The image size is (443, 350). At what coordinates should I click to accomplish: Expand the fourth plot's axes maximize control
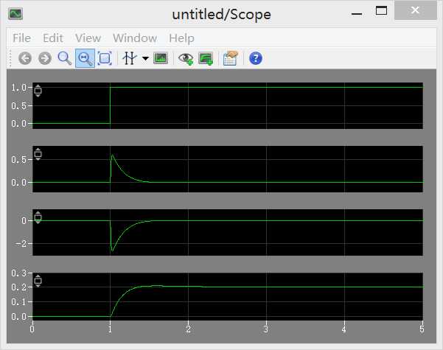(x=38, y=281)
